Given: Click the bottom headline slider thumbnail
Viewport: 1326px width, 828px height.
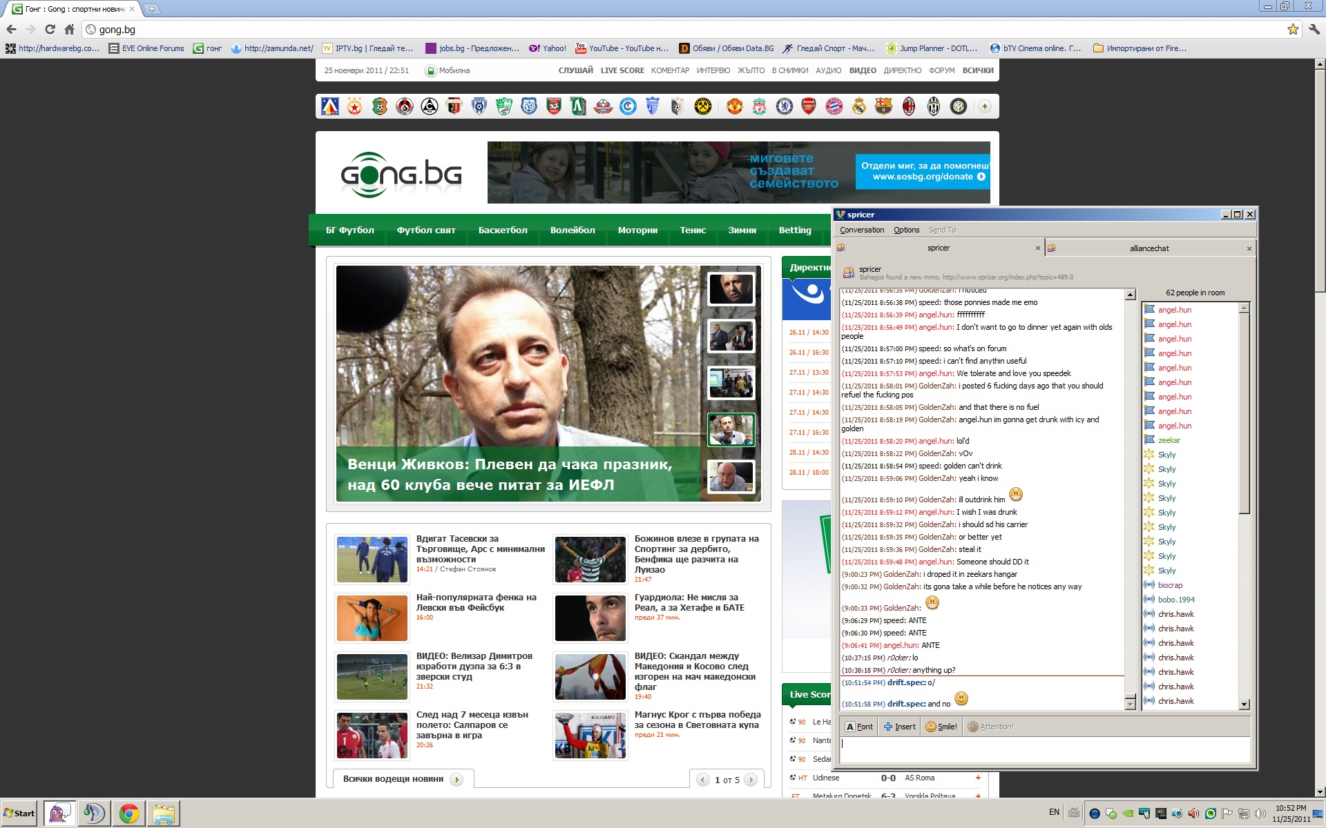Looking at the screenshot, I should click(731, 477).
